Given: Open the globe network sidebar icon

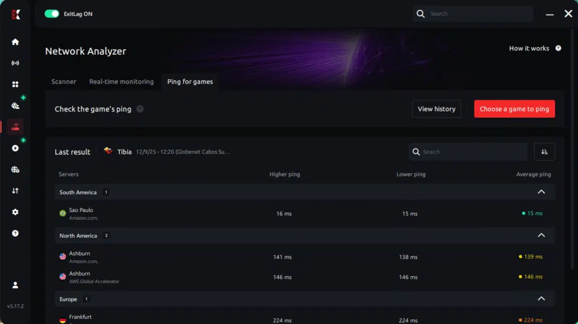Looking at the screenshot, I should pos(15,170).
